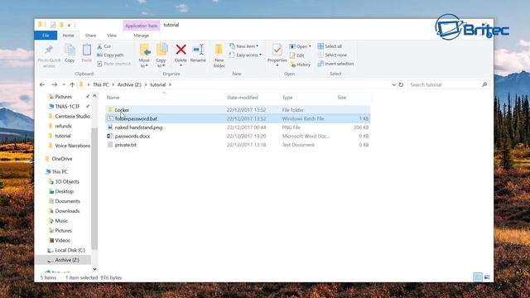This screenshot has width=530, height=298.
Task: Open the address bar history dropdown
Action: [x=393, y=84]
